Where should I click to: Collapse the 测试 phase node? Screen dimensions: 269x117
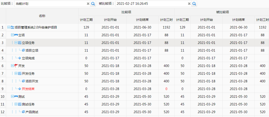coord(12,97)
